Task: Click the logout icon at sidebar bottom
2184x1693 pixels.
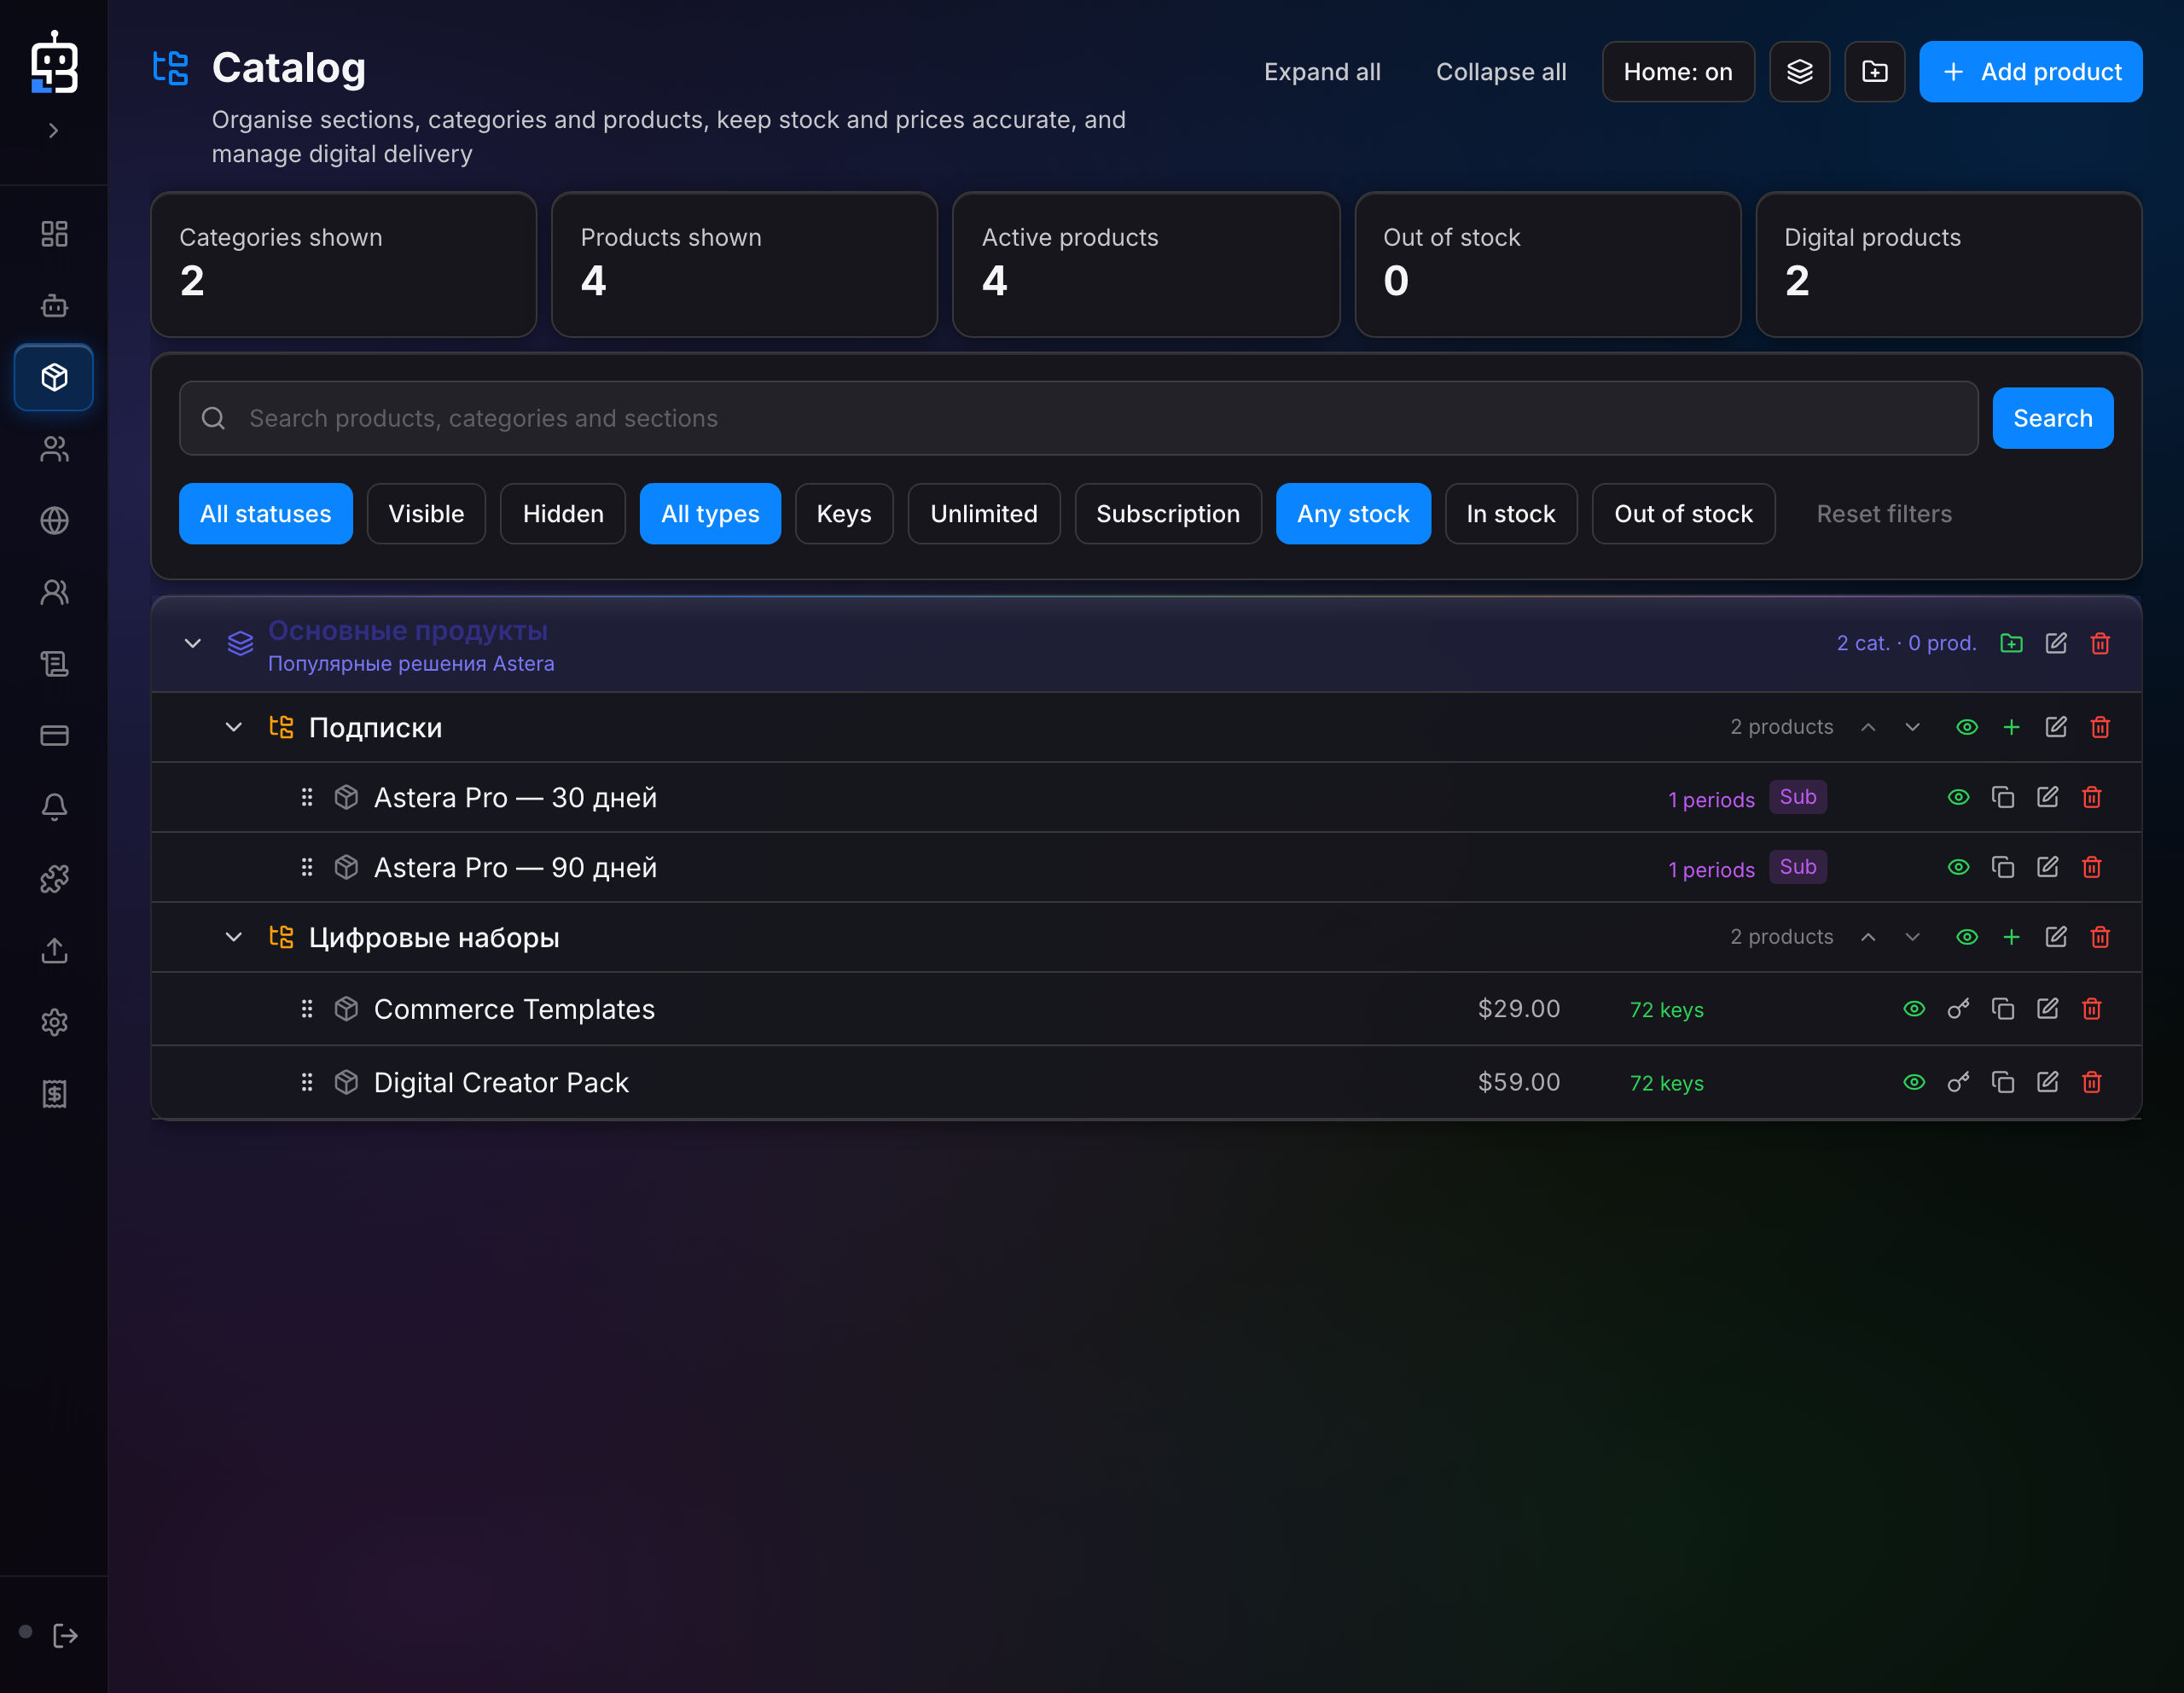Action: tap(65, 1636)
